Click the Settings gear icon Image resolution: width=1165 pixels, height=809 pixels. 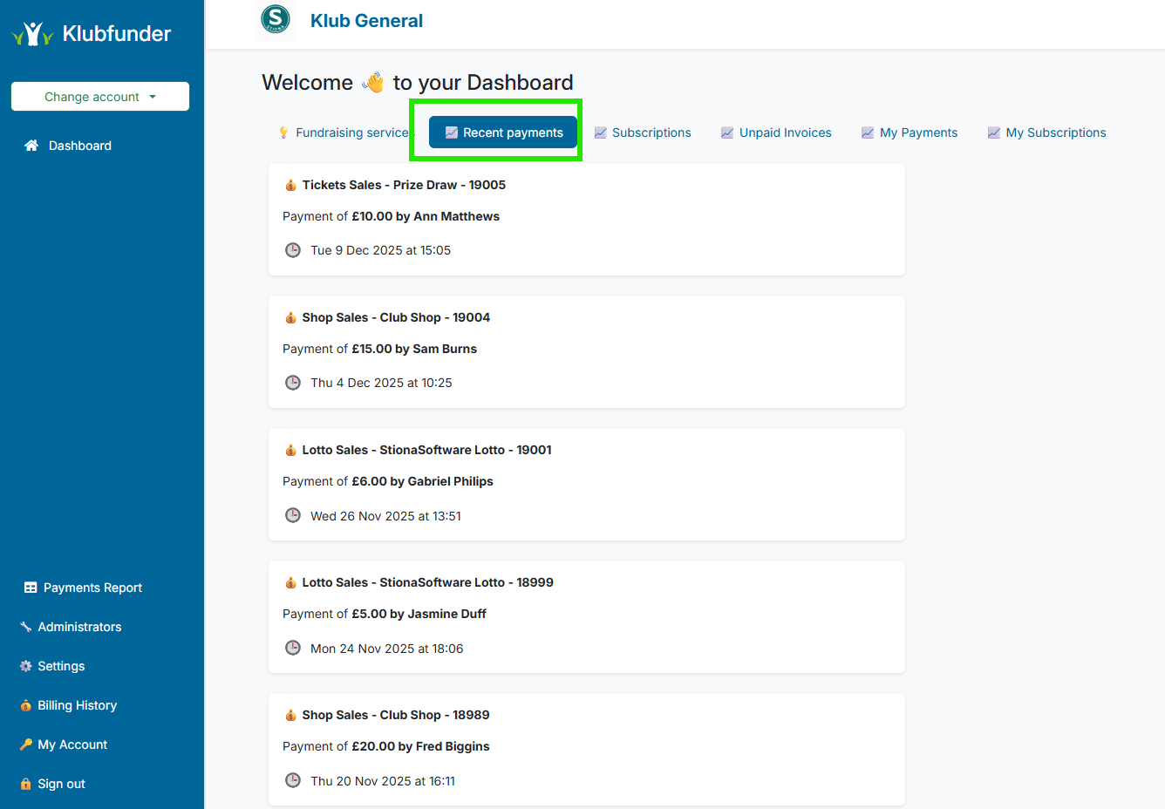click(26, 666)
